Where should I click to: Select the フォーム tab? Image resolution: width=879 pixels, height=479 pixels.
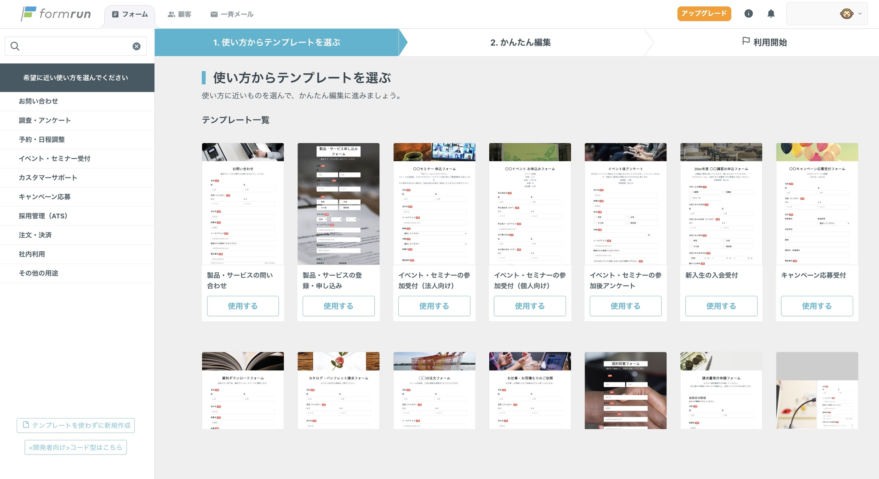130,14
